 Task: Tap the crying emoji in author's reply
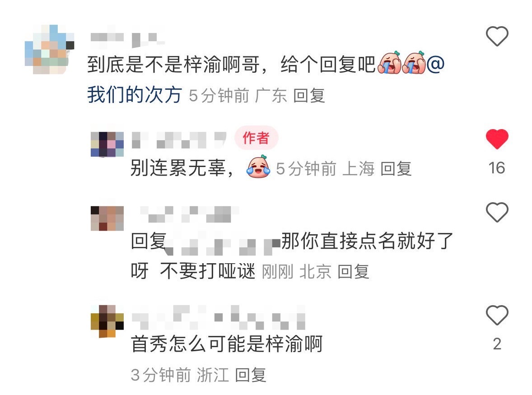(258, 167)
